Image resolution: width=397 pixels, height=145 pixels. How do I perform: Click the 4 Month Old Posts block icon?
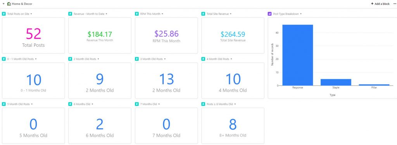(x=203, y=59)
